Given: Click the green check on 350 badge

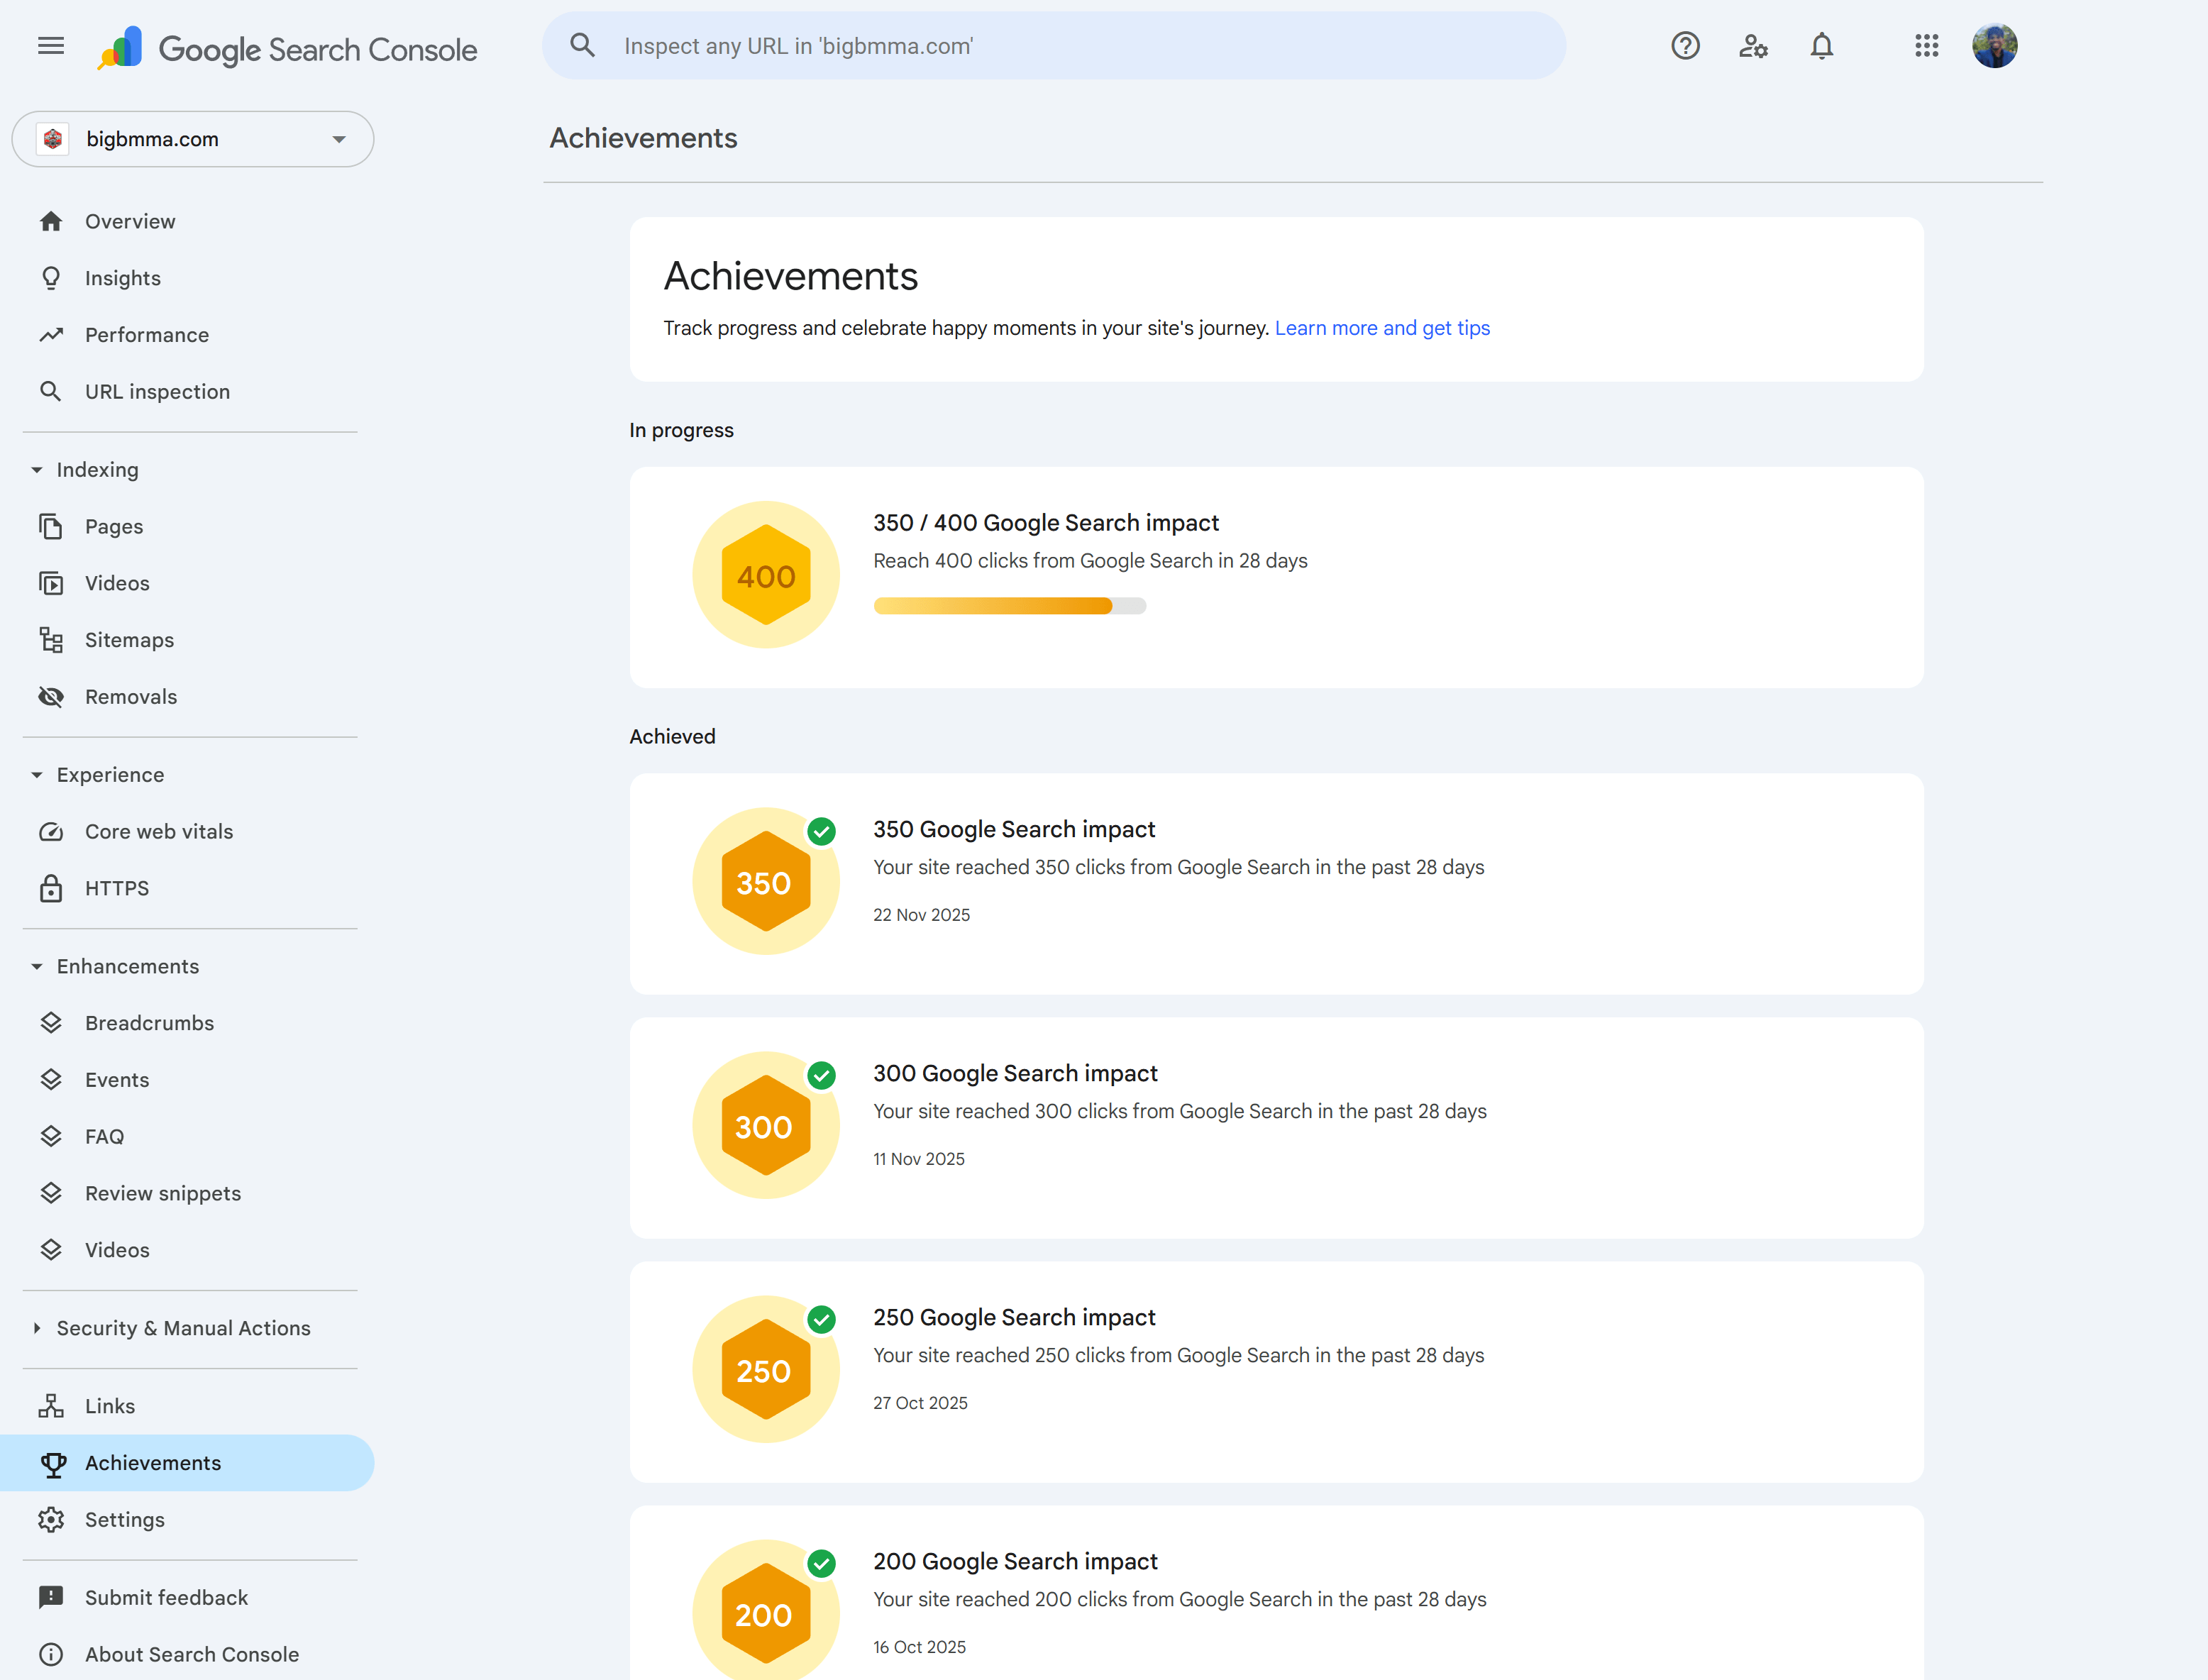Looking at the screenshot, I should coord(822,831).
